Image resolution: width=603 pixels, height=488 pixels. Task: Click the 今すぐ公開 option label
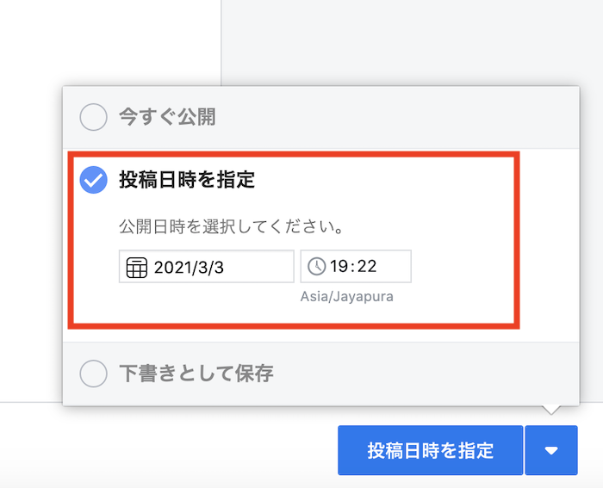(167, 117)
